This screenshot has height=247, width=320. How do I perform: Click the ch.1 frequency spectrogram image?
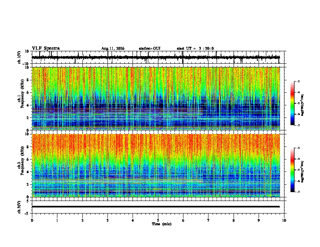click(156, 98)
